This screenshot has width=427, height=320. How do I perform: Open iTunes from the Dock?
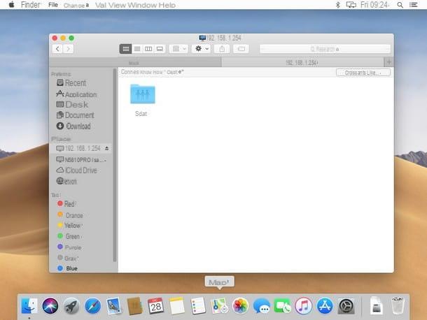[303, 305]
